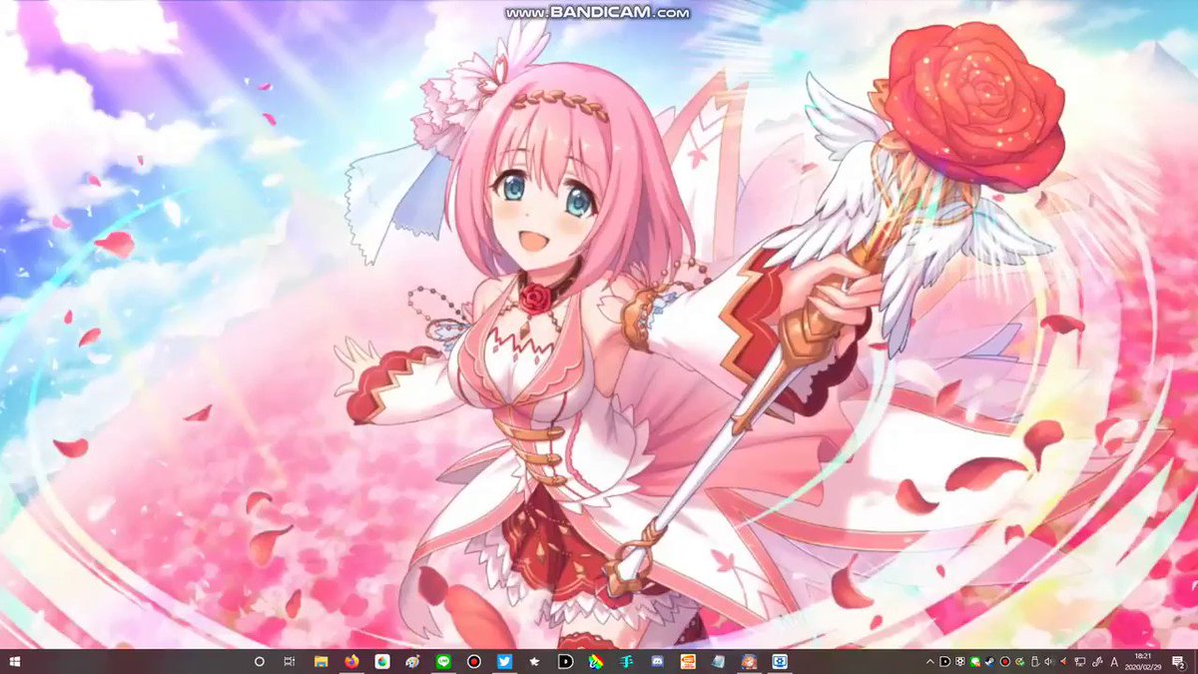The image size is (1198, 674).
Task: Open the rainbow-striped app icon on taskbar
Action: pos(596,661)
